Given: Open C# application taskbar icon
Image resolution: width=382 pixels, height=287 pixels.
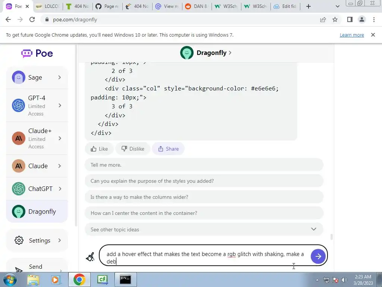Looking at the screenshot, I should pyautogui.click(x=102, y=280).
